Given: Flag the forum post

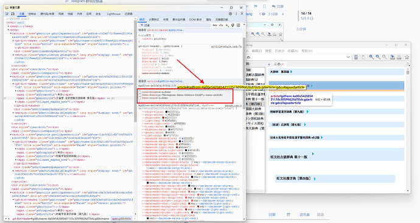Looking at the screenshot, I should (x=256, y=6).
